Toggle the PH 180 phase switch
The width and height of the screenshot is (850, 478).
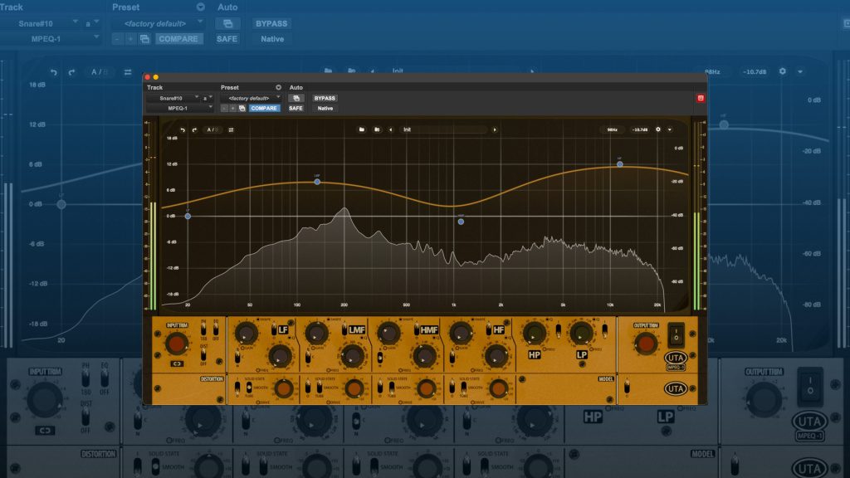coord(203,329)
